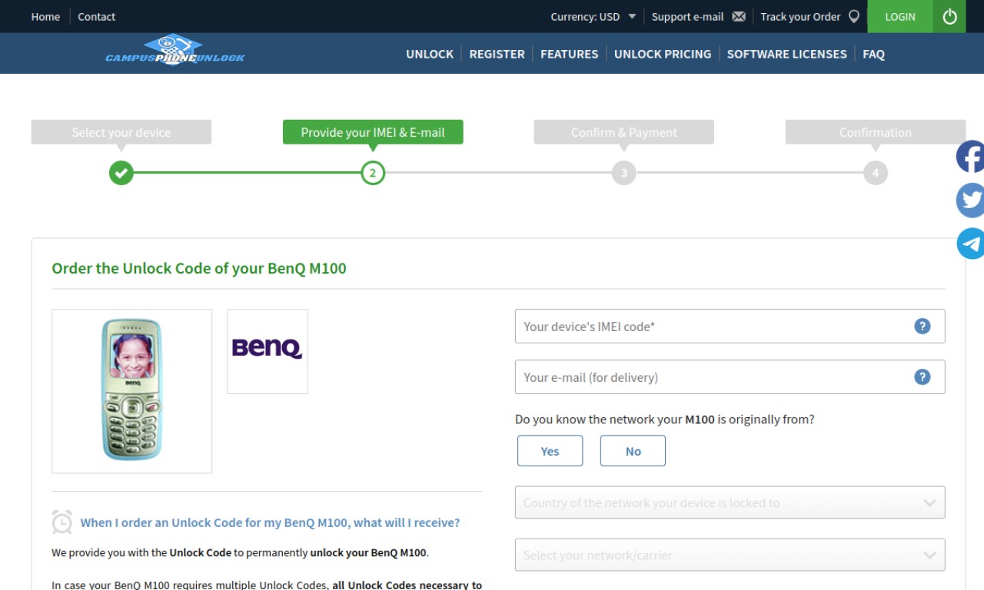The width and height of the screenshot is (984, 590).
Task: Click the Support e-mail link text
Action: tap(687, 17)
